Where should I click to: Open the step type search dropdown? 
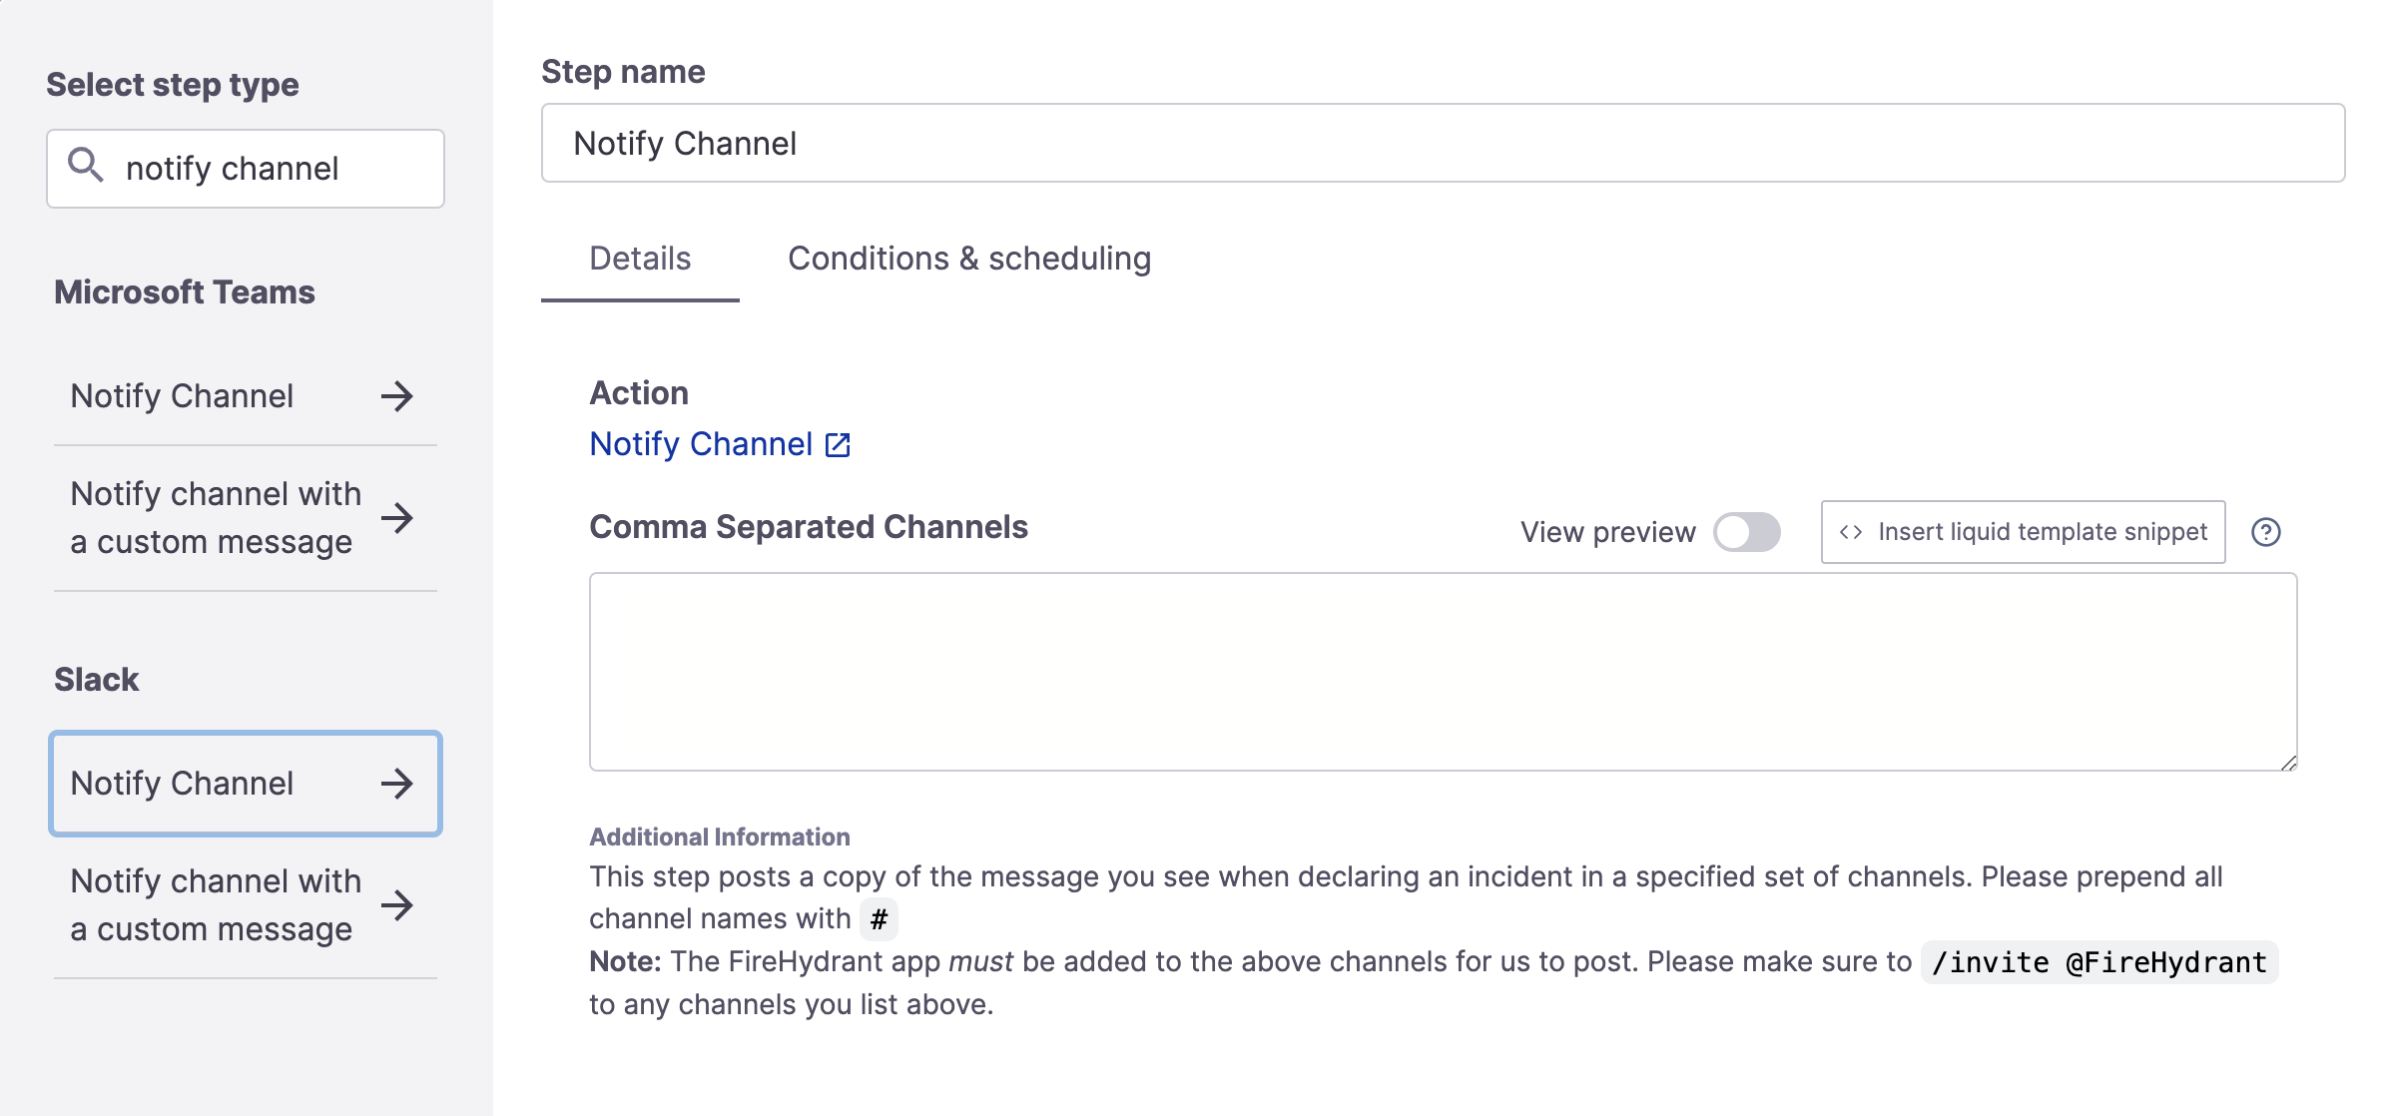244,168
